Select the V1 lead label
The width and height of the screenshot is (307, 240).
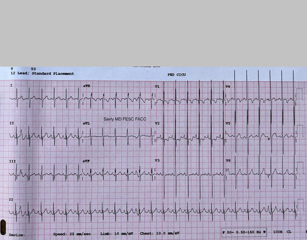(157, 87)
